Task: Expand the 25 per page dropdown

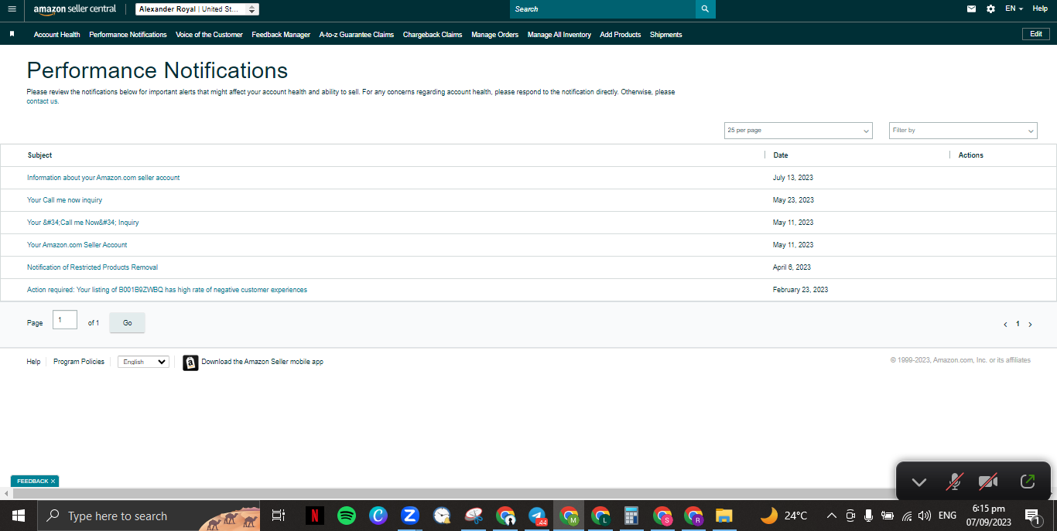Action: point(799,131)
